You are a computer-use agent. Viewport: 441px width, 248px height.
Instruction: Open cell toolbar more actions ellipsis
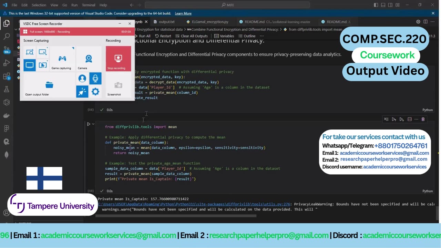point(417,119)
